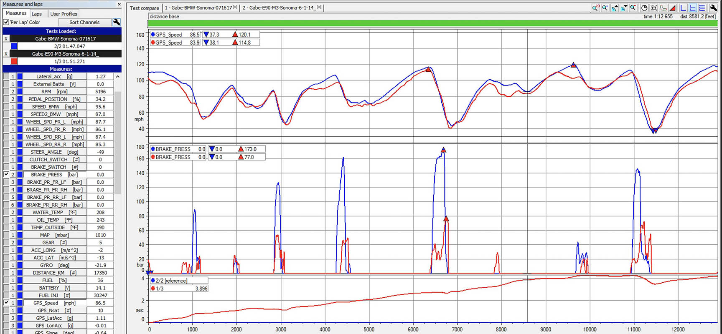This screenshot has width=722, height=334.
Task: Click the red triangle toolbar icon
Action: pos(673,8)
